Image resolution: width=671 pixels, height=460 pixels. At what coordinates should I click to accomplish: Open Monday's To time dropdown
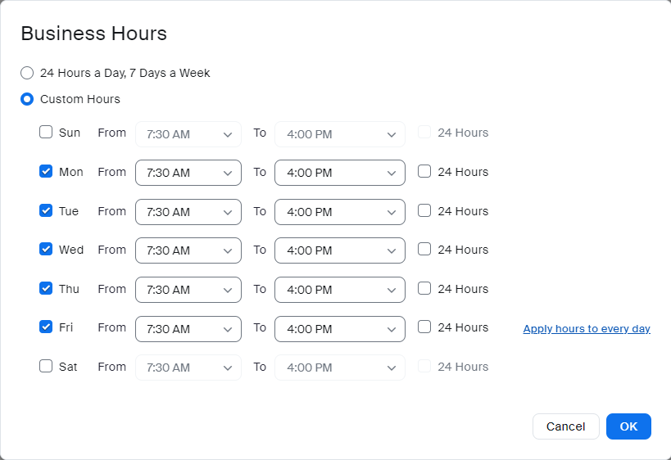click(x=339, y=173)
